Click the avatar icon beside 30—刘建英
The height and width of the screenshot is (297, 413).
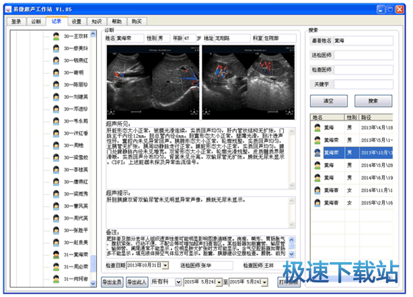pos(56,97)
